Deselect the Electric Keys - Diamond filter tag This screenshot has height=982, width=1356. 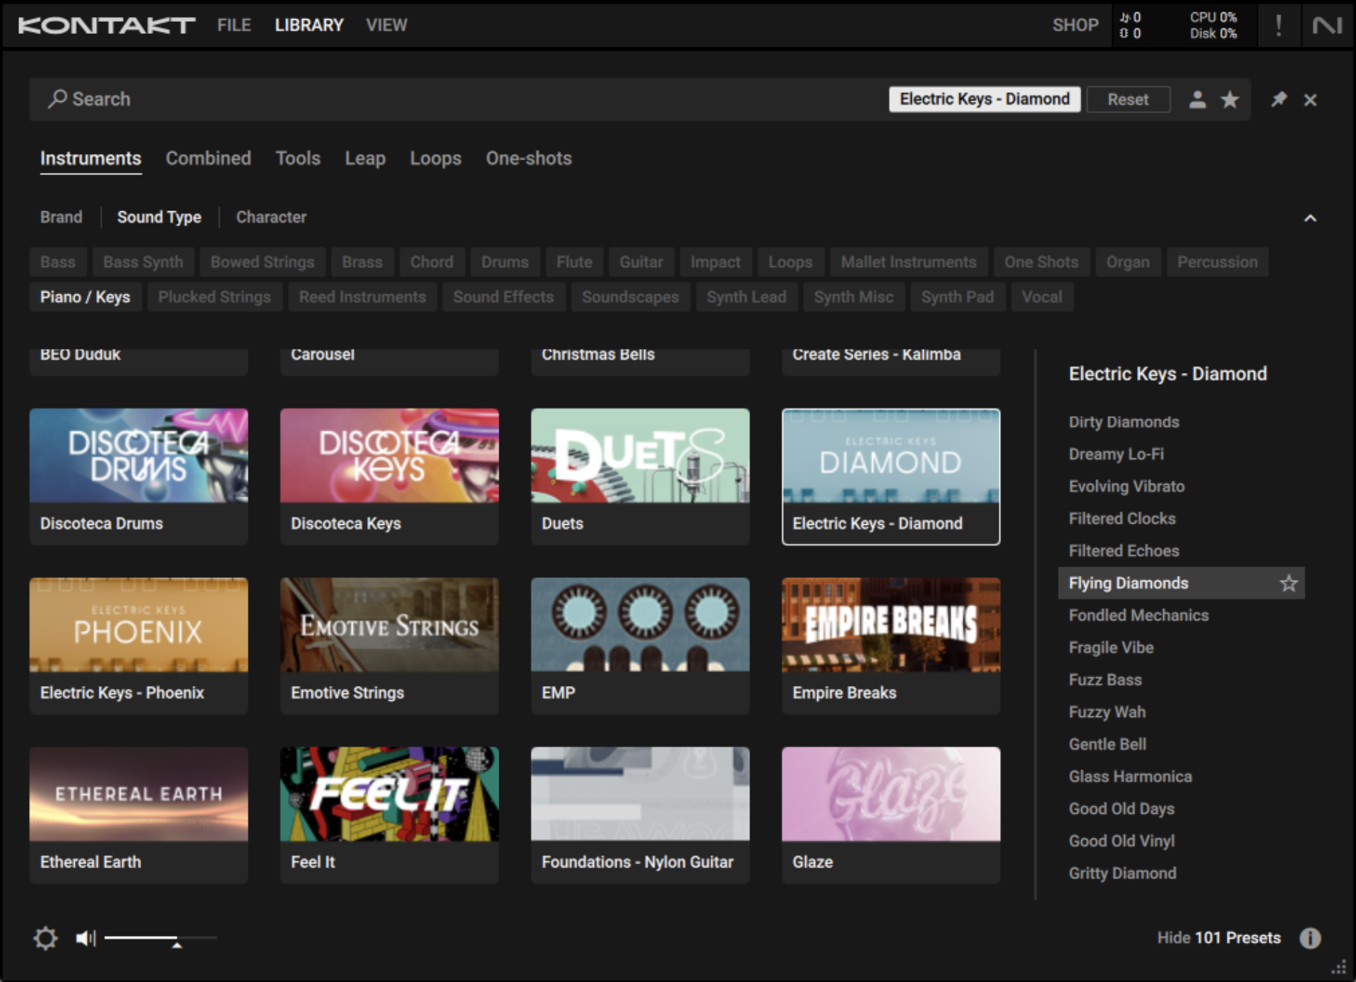click(x=984, y=99)
